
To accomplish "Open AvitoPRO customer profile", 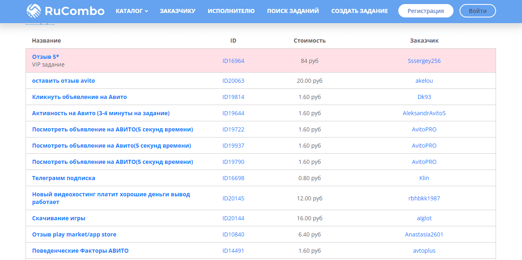I will click(424, 129).
